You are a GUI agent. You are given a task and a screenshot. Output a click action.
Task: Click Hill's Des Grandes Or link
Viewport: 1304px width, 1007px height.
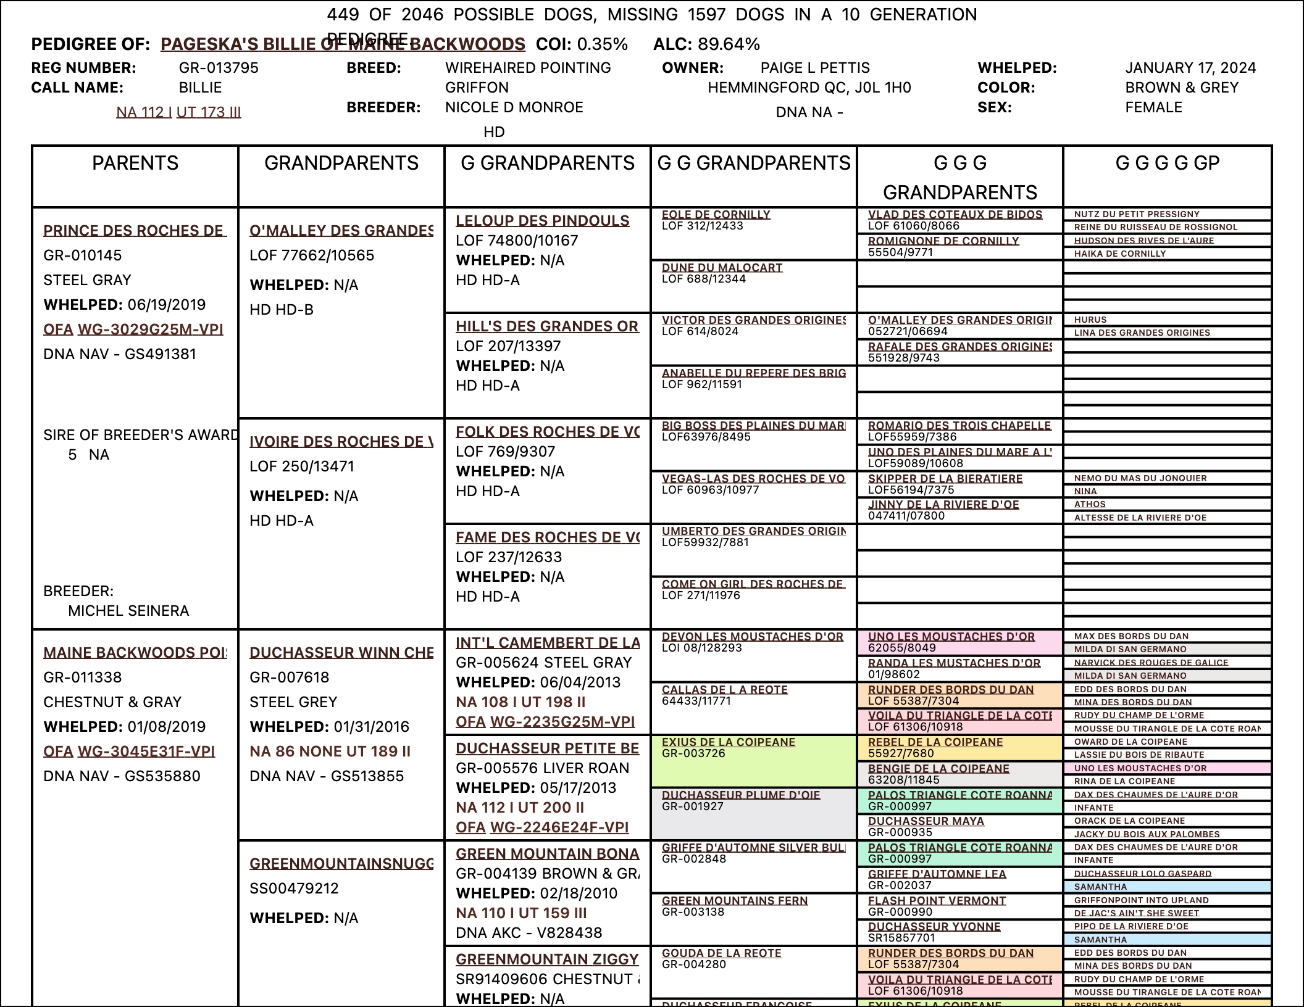[546, 326]
